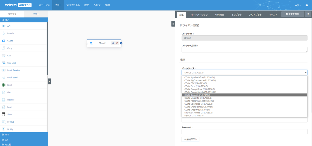312x146 pixels.
Task: Click the gear icon on CData2 node
Action: [113, 43]
